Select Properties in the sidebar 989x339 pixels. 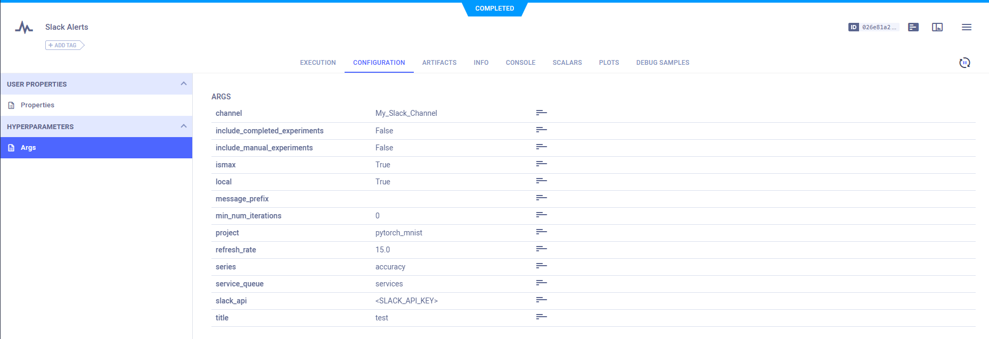pos(37,105)
